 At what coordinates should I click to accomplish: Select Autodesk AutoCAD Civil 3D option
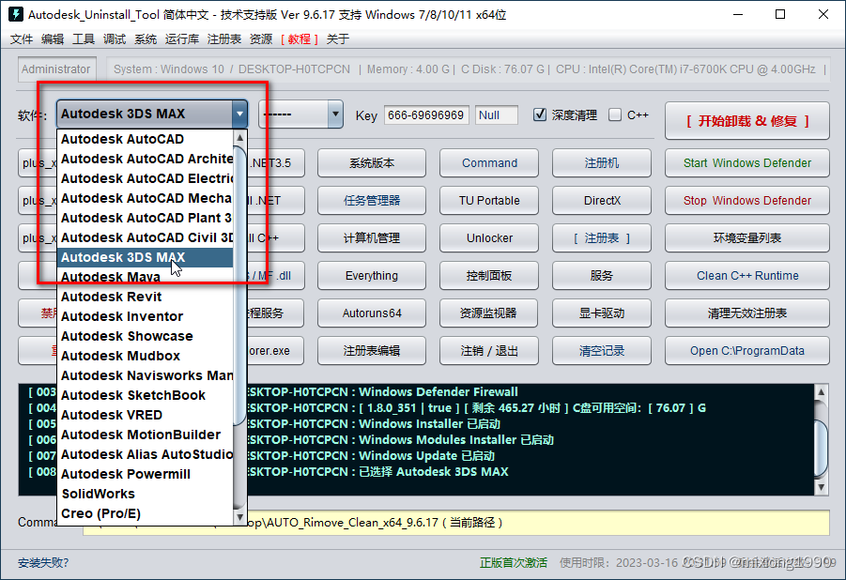tap(146, 237)
